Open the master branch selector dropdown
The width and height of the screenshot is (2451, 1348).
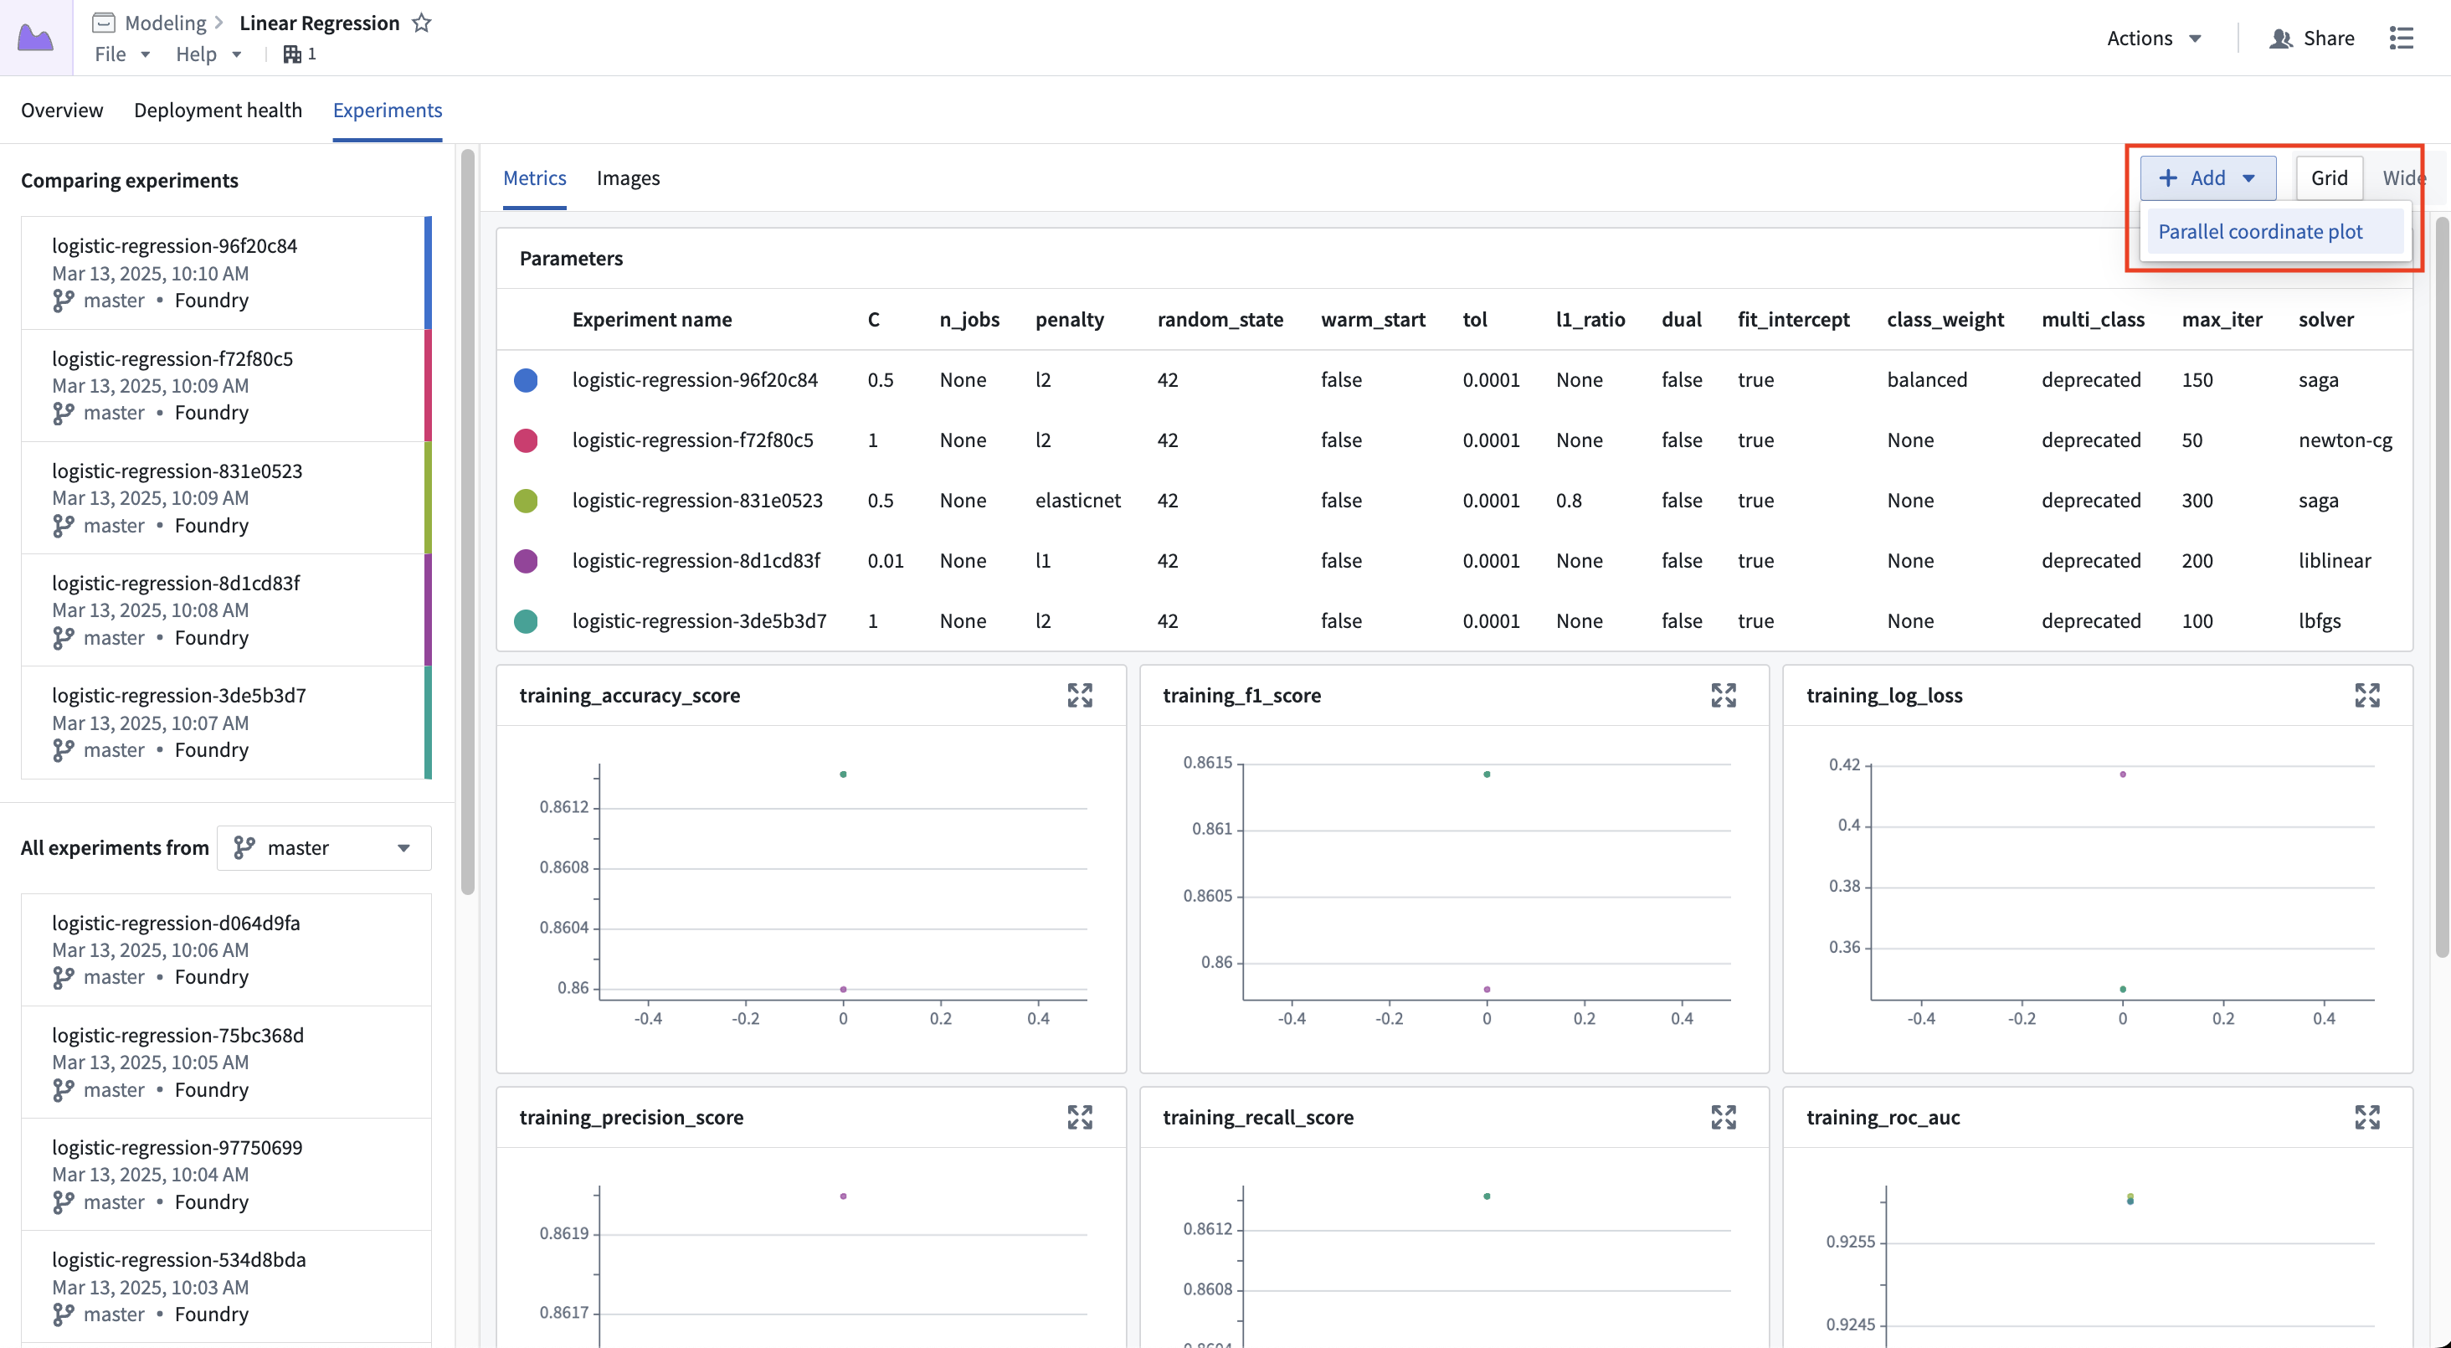(x=323, y=847)
